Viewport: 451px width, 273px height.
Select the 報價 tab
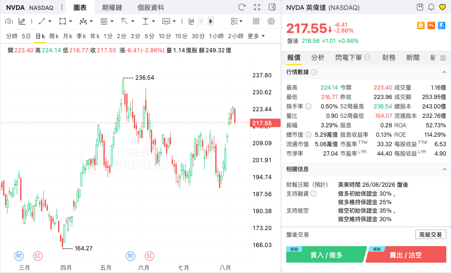[x=294, y=58]
